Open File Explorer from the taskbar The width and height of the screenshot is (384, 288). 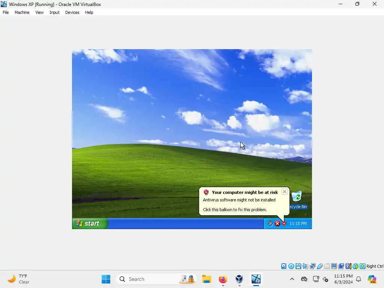coord(207,279)
